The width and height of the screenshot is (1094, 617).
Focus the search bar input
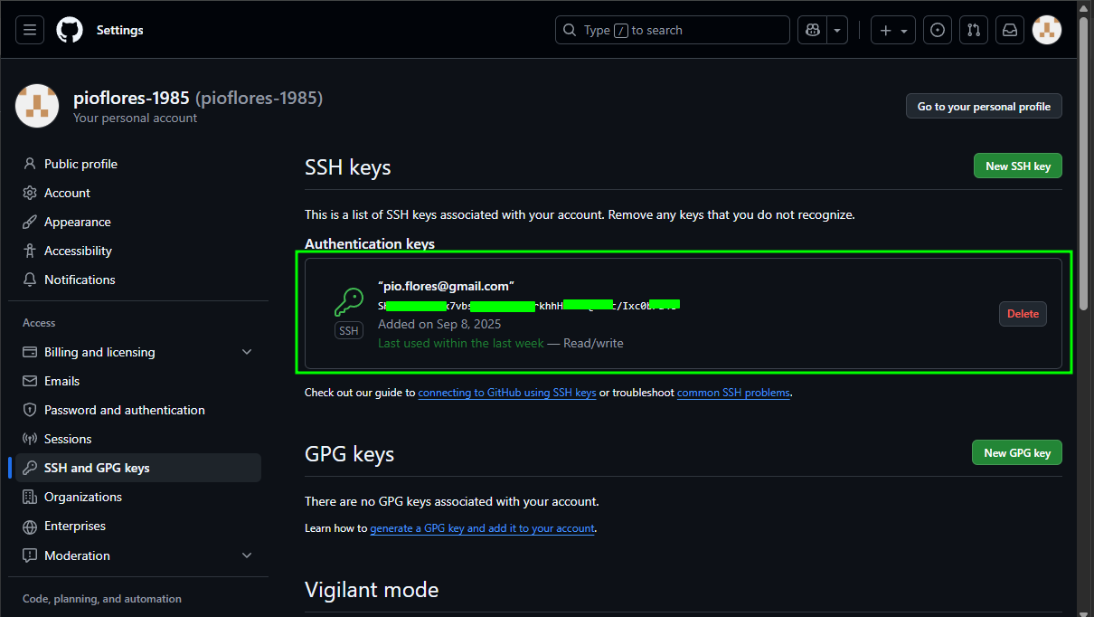[x=672, y=30]
